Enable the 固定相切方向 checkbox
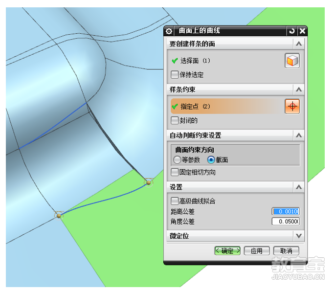The width and height of the screenshot is (335, 291). pyautogui.click(x=175, y=172)
